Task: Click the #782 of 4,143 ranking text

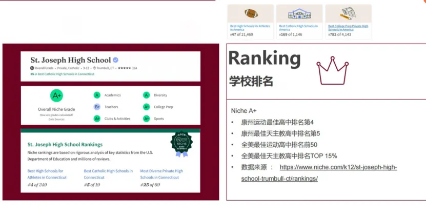Action: pyautogui.click(x=339, y=34)
